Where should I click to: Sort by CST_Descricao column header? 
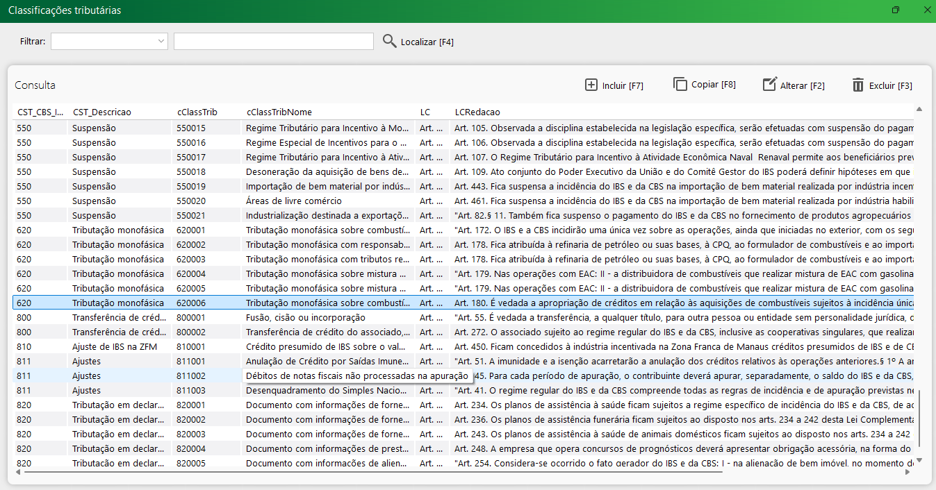pyautogui.click(x=101, y=112)
